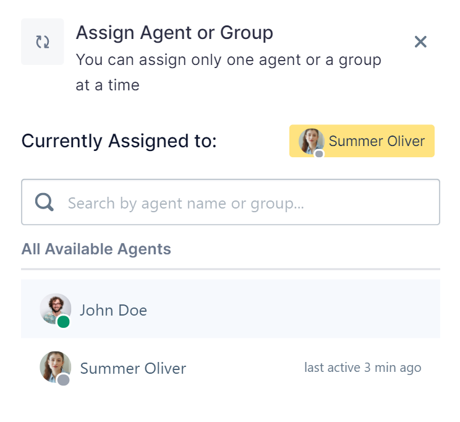Select the currently assigned Summer Oliver chip
This screenshot has height=422, width=460.
pos(362,141)
